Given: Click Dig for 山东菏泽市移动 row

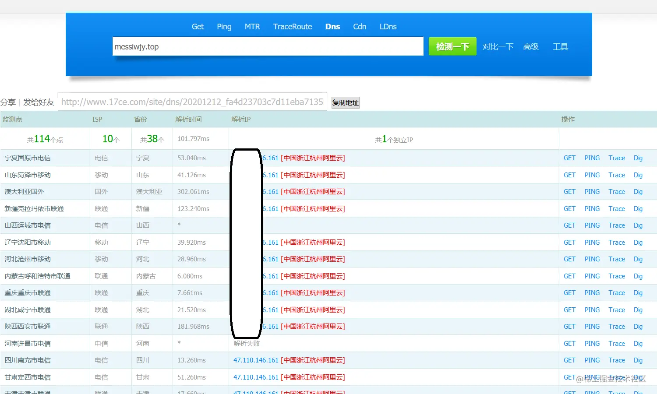Looking at the screenshot, I should point(638,175).
